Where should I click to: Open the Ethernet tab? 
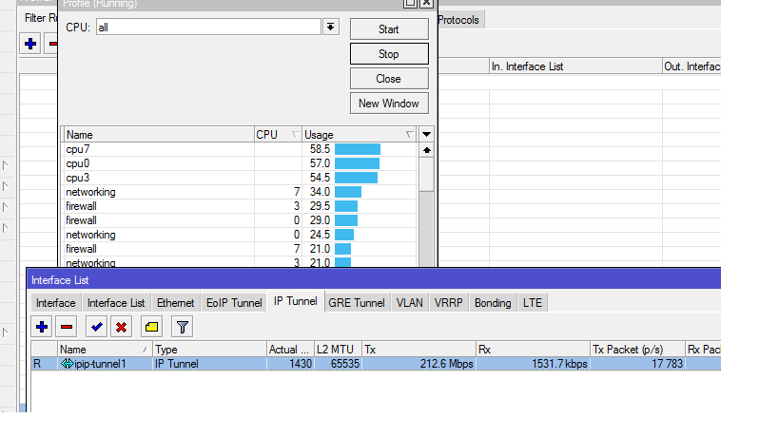175,303
